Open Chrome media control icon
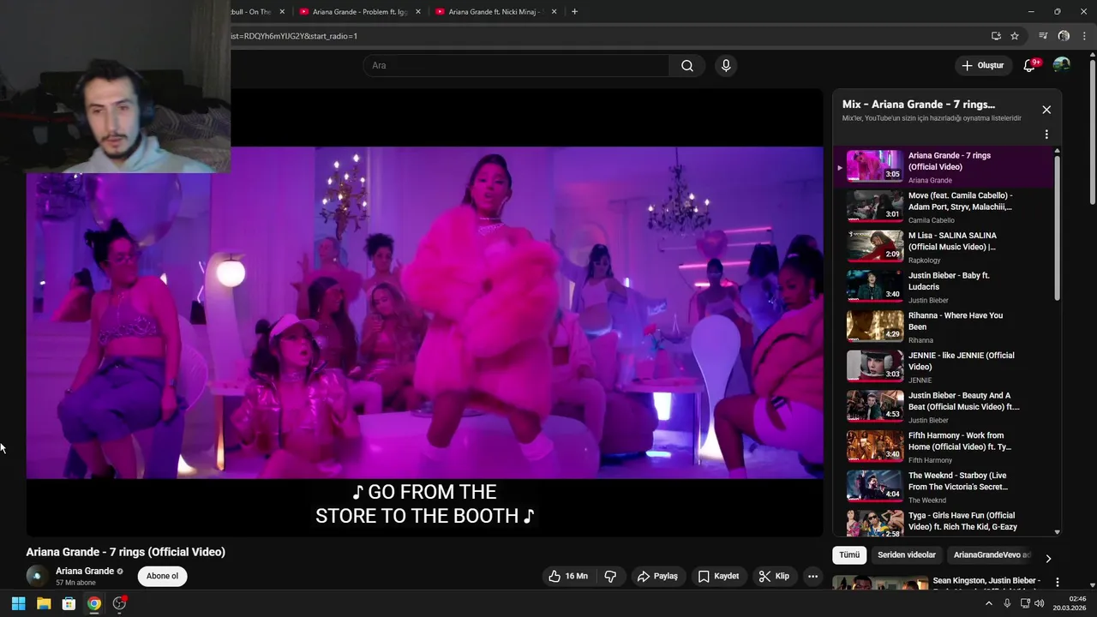 point(1043,36)
